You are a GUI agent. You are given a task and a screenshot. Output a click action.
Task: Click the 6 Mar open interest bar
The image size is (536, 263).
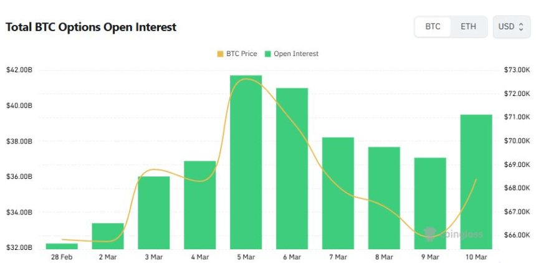[292, 168]
